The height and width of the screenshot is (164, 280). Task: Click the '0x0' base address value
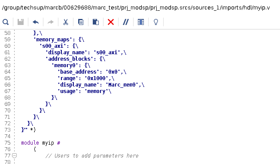[x=113, y=72]
